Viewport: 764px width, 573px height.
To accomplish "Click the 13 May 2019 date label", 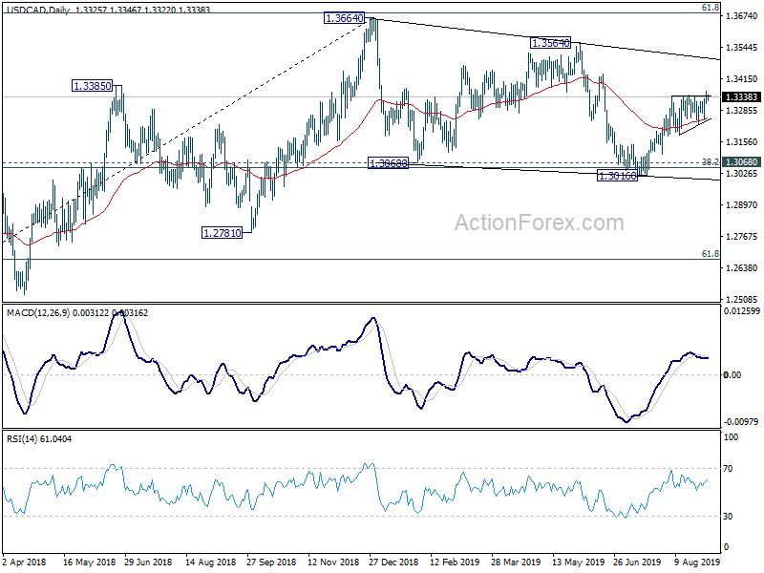I will coord(578,562).
